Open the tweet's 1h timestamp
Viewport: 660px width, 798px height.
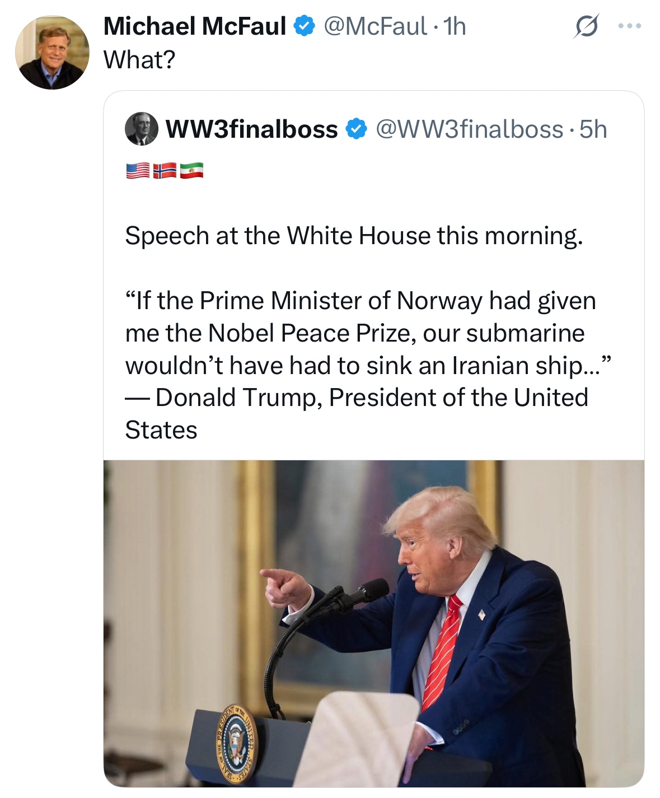[x=455, y=26]
